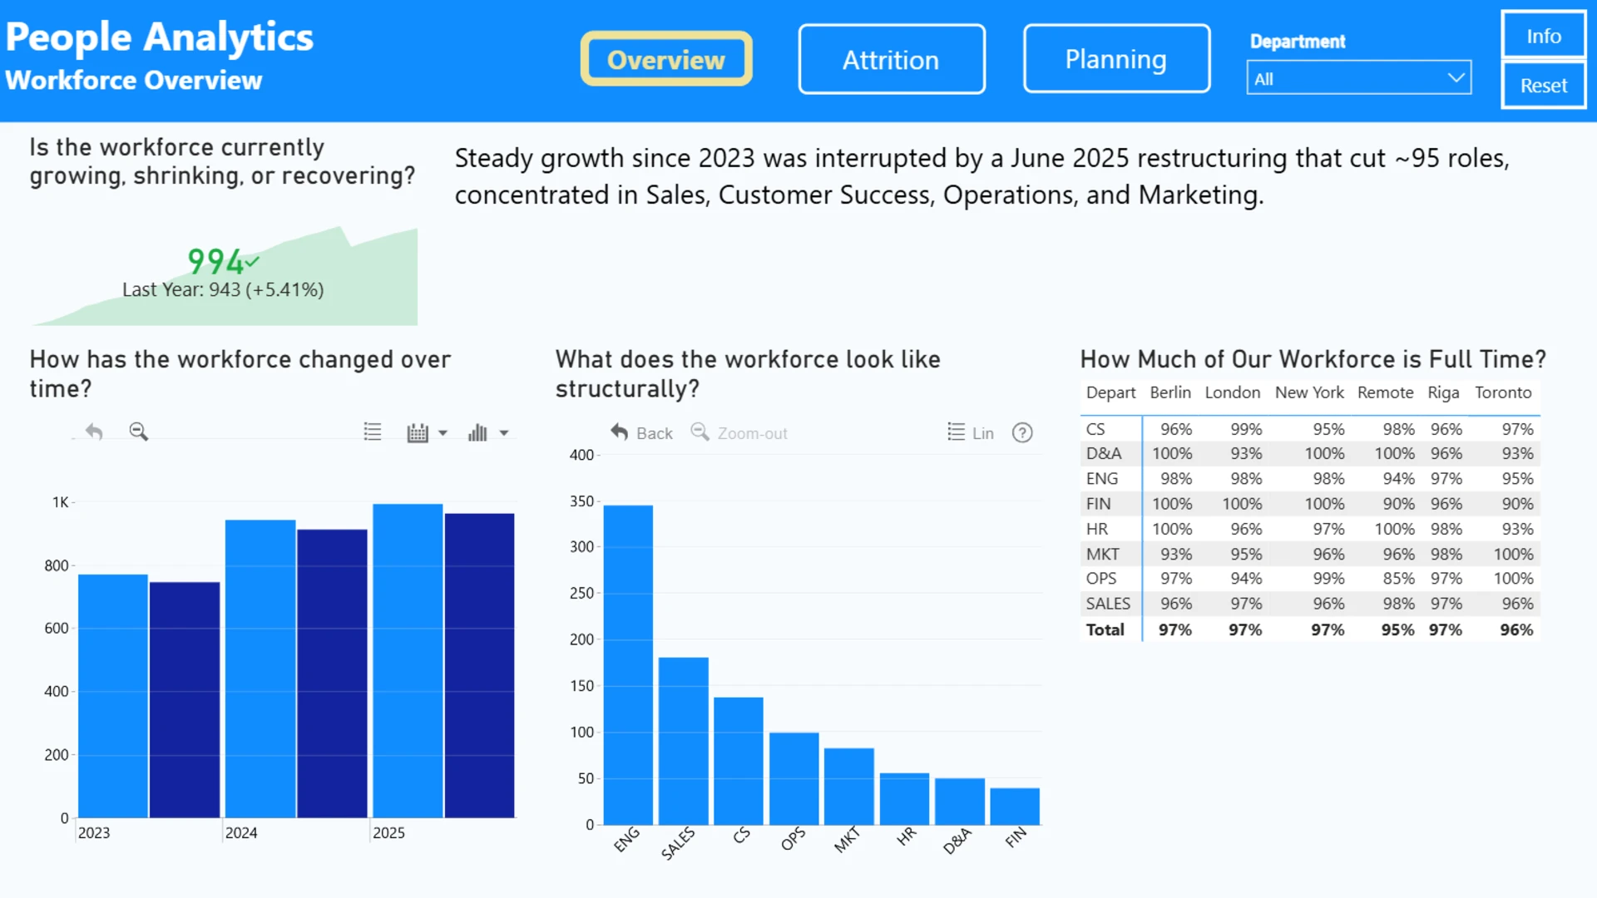Screen dimensions: 1597x898
Task: Switch to the Attrition tab
Action: [892, 59]
